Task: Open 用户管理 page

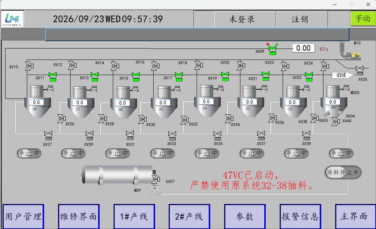Action: point(23,217)
